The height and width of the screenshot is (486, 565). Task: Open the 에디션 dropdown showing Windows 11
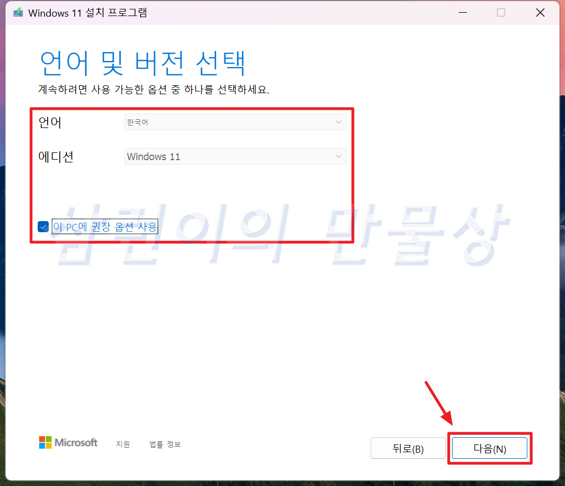point(235,156)
